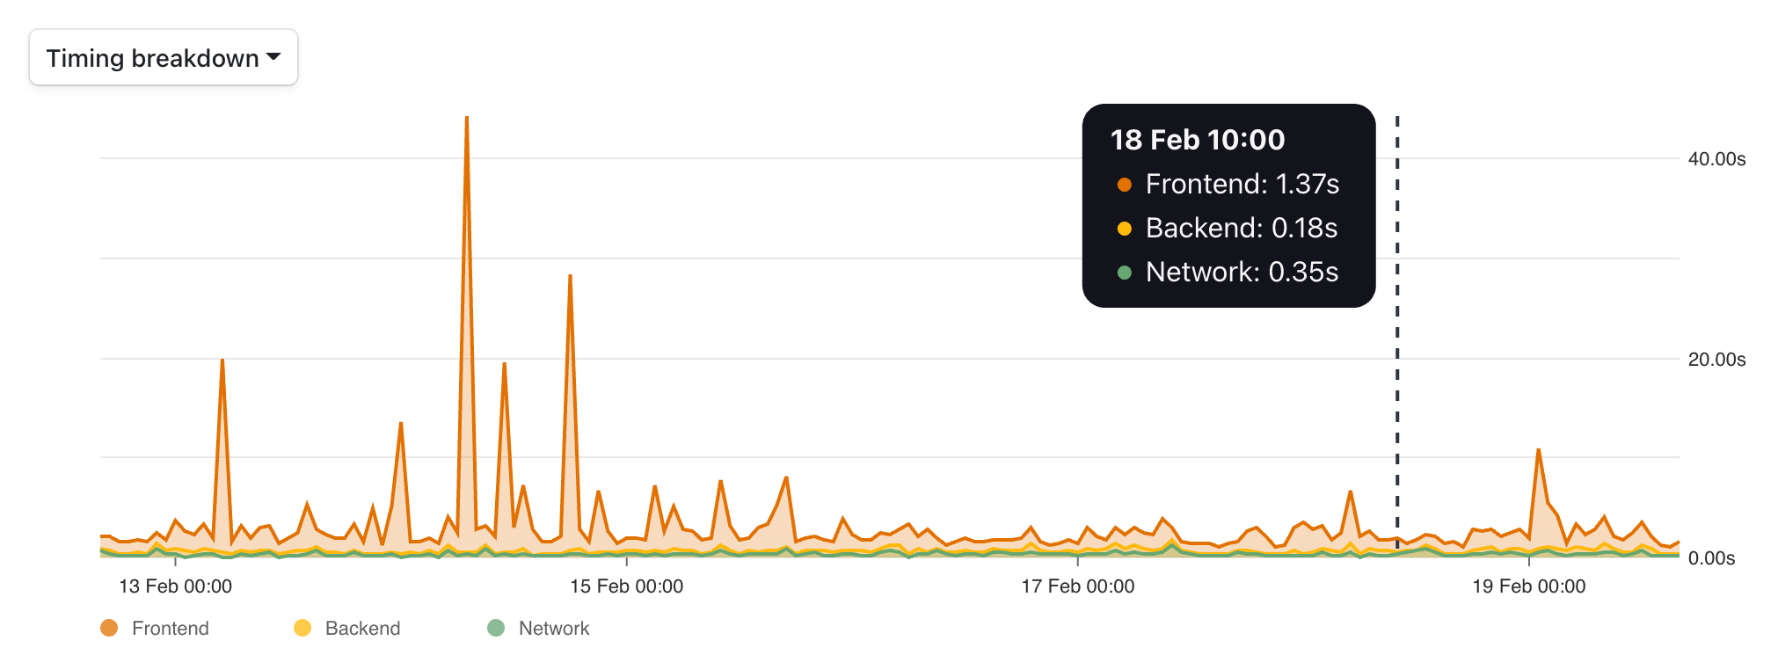
Task: Click the orange Frontend legend dot
Action: coord(109,628)
